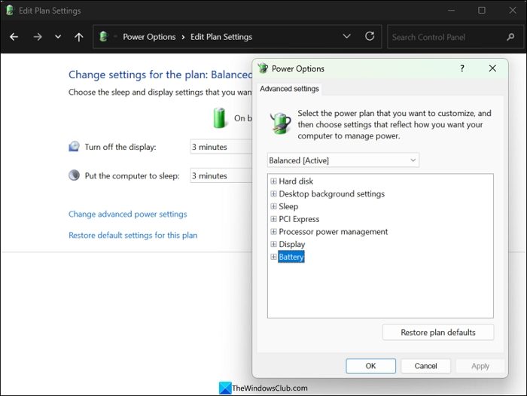Click the Cancel button

425,366
